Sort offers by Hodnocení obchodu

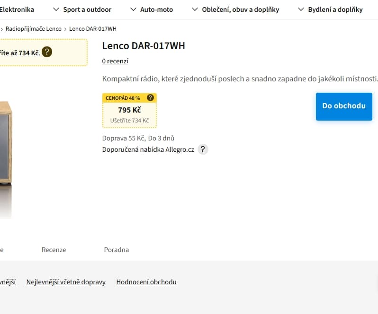point(146,282)
